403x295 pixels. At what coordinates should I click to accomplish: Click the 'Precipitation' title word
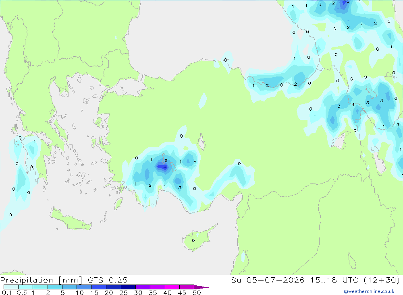click(27, 280)
